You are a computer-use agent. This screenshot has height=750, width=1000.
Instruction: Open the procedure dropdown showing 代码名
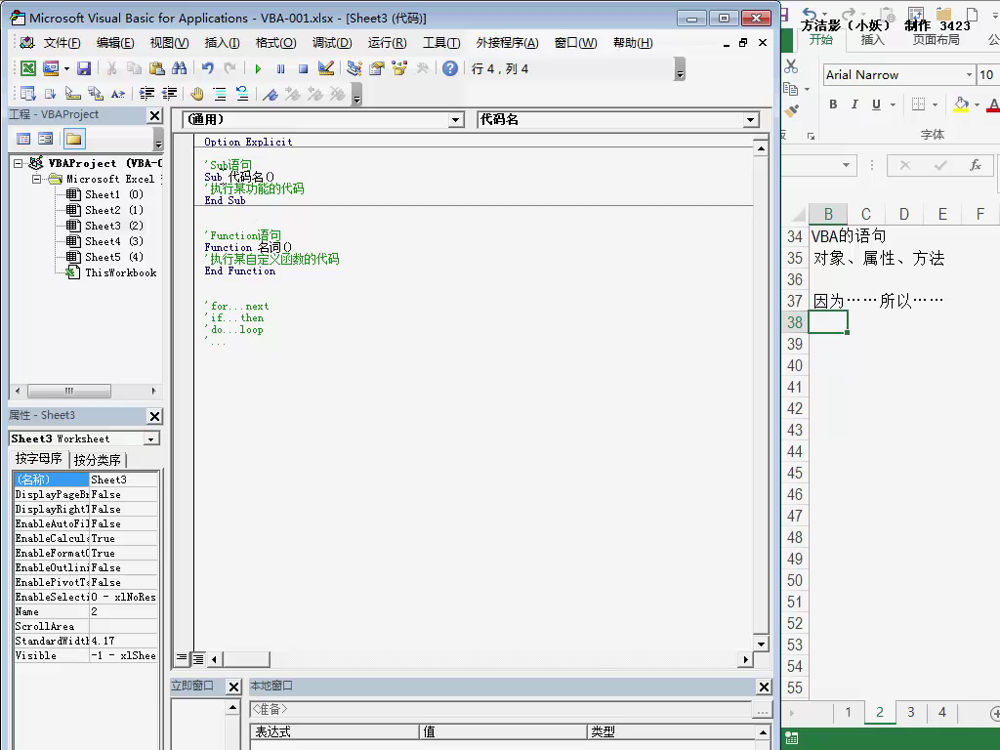750,120
